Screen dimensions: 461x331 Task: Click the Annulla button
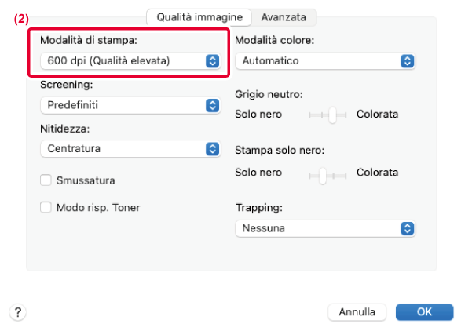(357, 312)
